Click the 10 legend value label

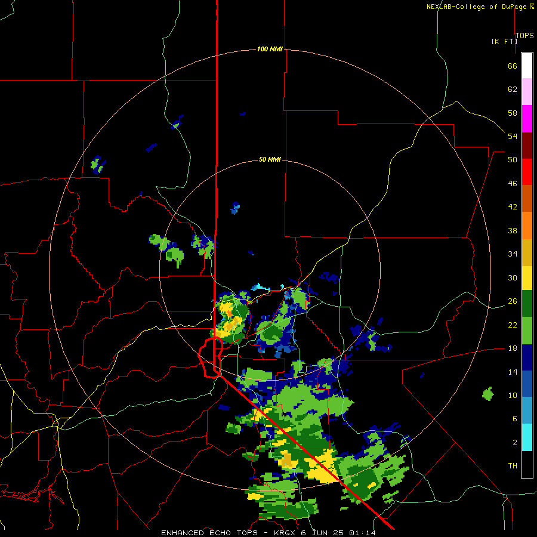coord(513,395)
